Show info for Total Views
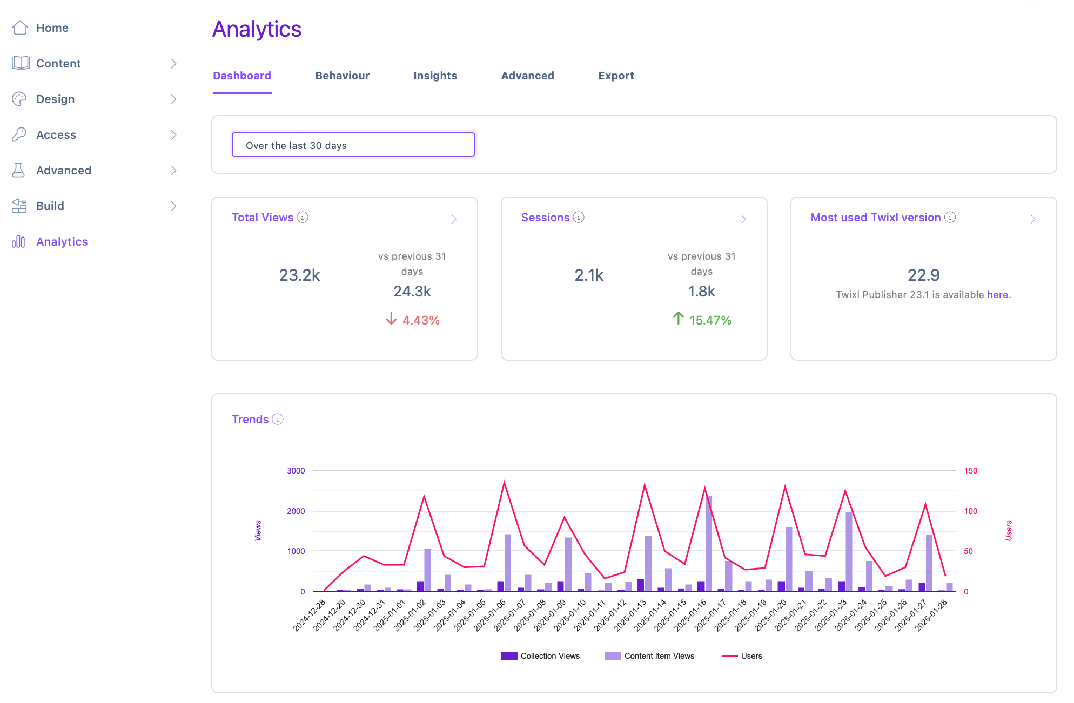Screen dimensions: 1074x703 click(303, 217)
